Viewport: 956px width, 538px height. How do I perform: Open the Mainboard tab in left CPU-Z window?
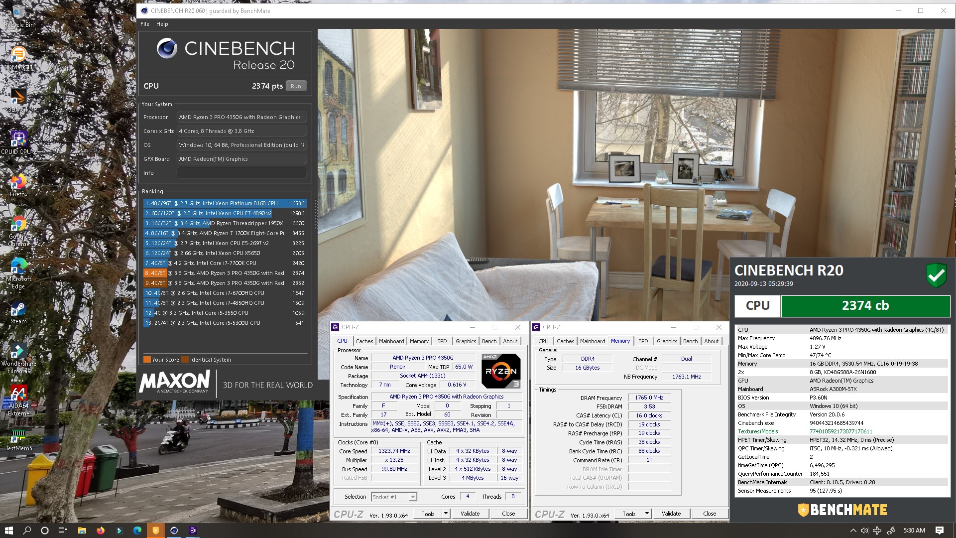pyautogui.click(x=391, y=341)
